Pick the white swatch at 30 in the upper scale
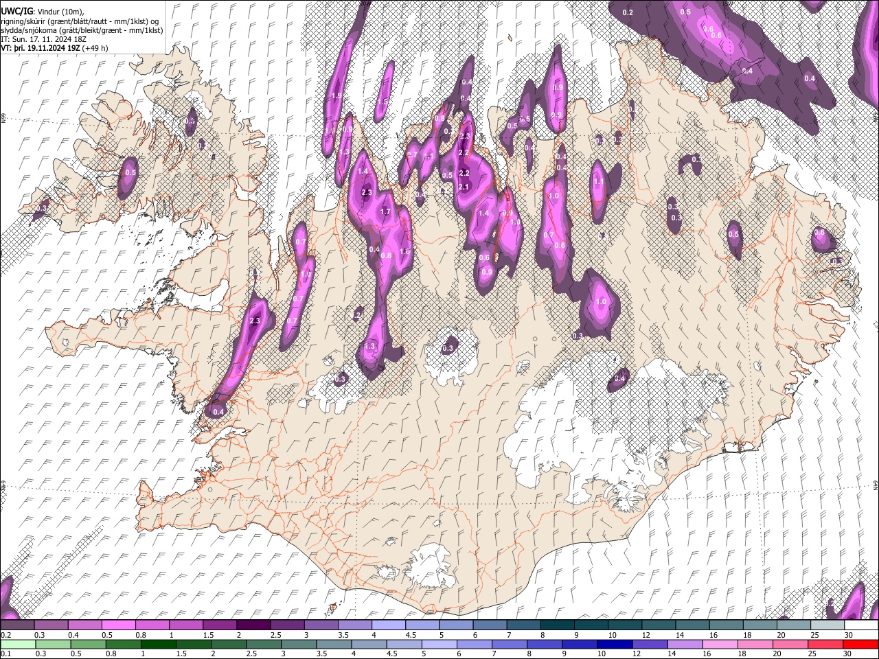The width and height of the screenshot is (879, 659). point(860,625)
